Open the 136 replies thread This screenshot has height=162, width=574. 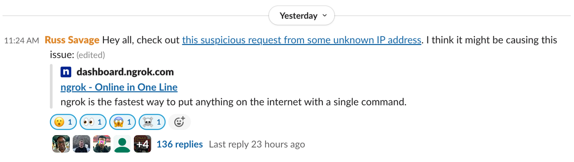coord(180,144)
